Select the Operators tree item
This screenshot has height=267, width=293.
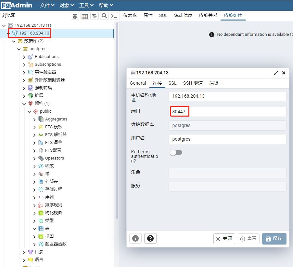pos(54,158)
